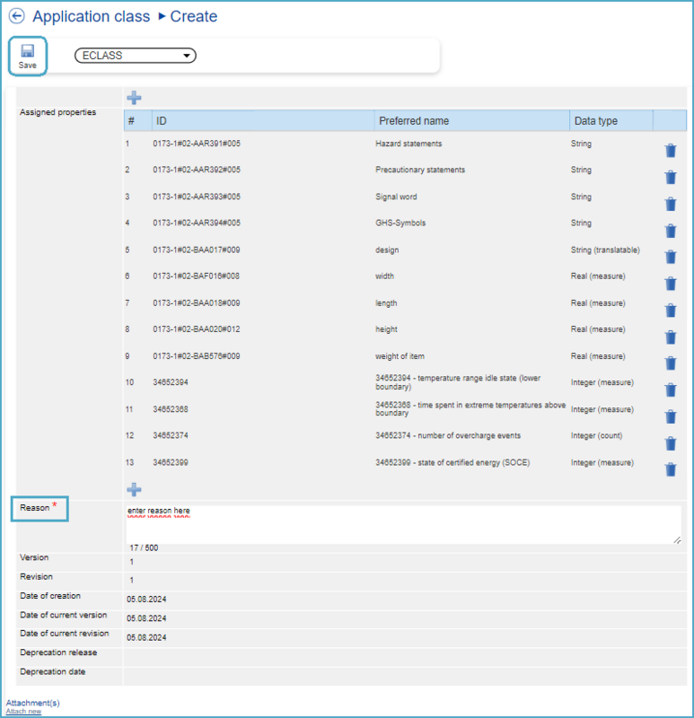The width and height of the screenshot is (694, 718).
Task: Click the plus icon below the properties table
Action: (x=134, y=489)
